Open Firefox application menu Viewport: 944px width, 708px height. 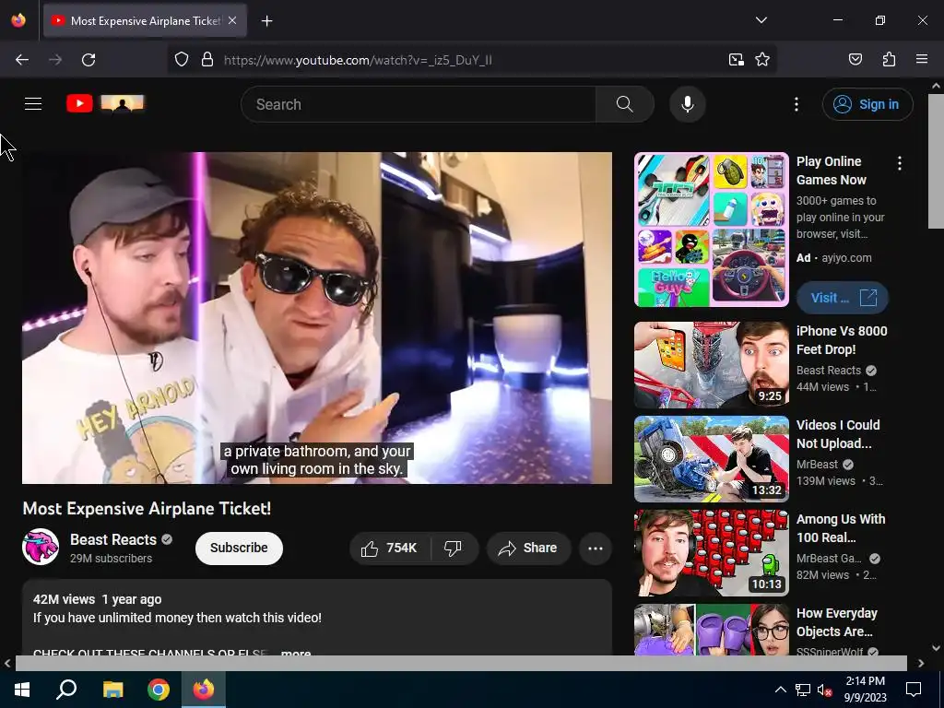click(921, 60)
